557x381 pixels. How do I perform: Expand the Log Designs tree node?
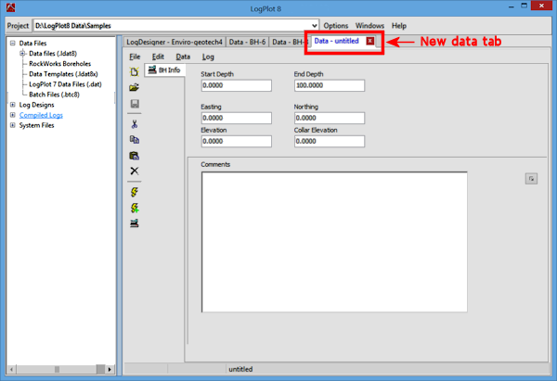point(12,105)
